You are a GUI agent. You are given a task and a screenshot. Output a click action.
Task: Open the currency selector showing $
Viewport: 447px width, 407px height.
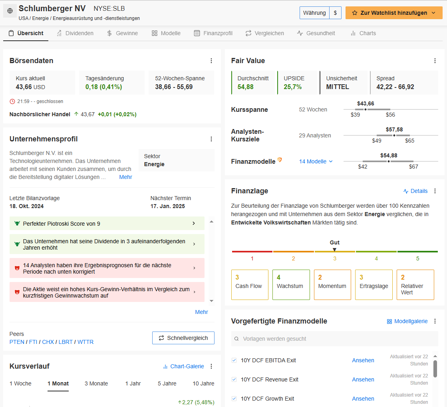point(335,12)
